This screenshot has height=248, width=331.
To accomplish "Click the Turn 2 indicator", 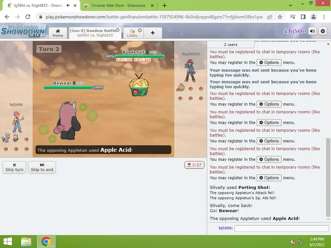I will 49,49.
